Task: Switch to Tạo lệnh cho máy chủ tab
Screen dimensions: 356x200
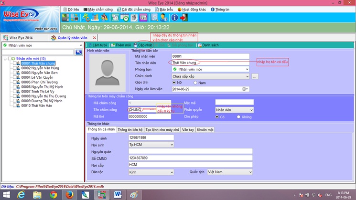Action: [162, 130]
